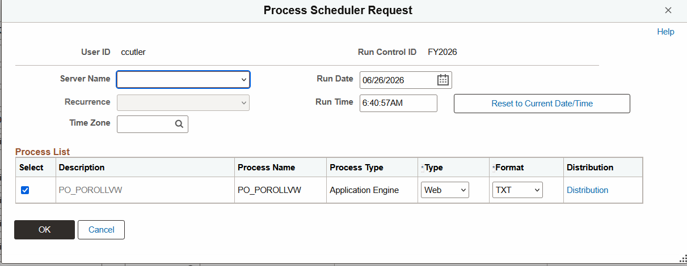Viewport: 687px width, 266px height.
Task: Click the disabled Recurrence dropdown
Action: (x=183, y=102)
